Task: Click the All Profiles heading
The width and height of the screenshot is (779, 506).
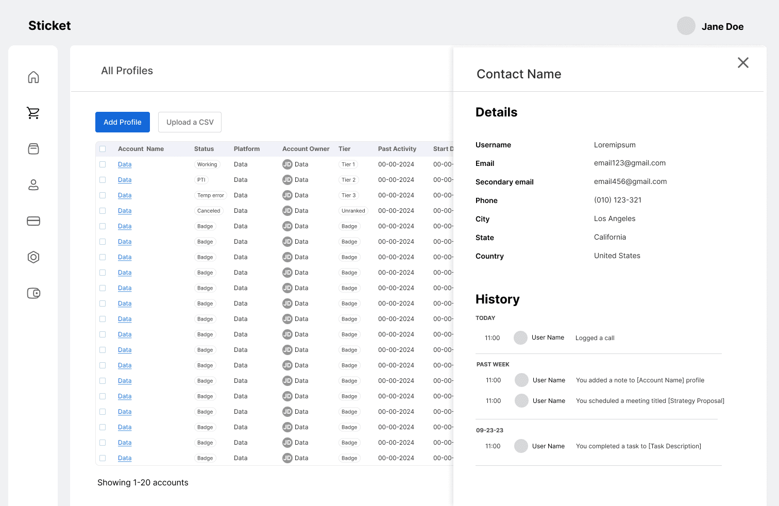Action: tap(127, 71)
